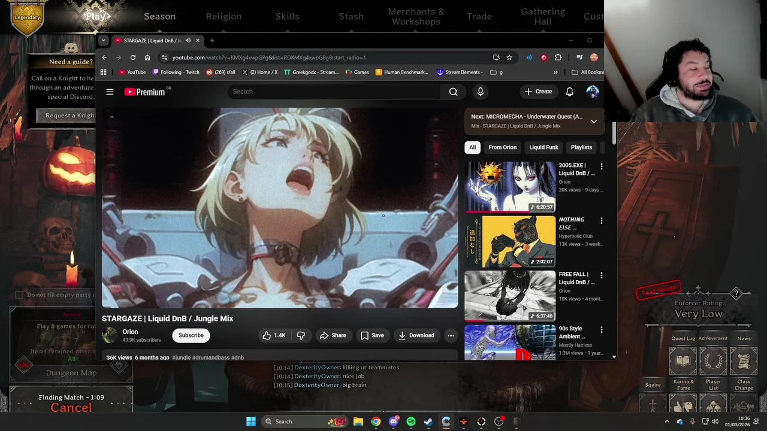The width and height of the screenshot is (767, 431).
Task: Like the STARGAZE video
Action: pos(273,335)
